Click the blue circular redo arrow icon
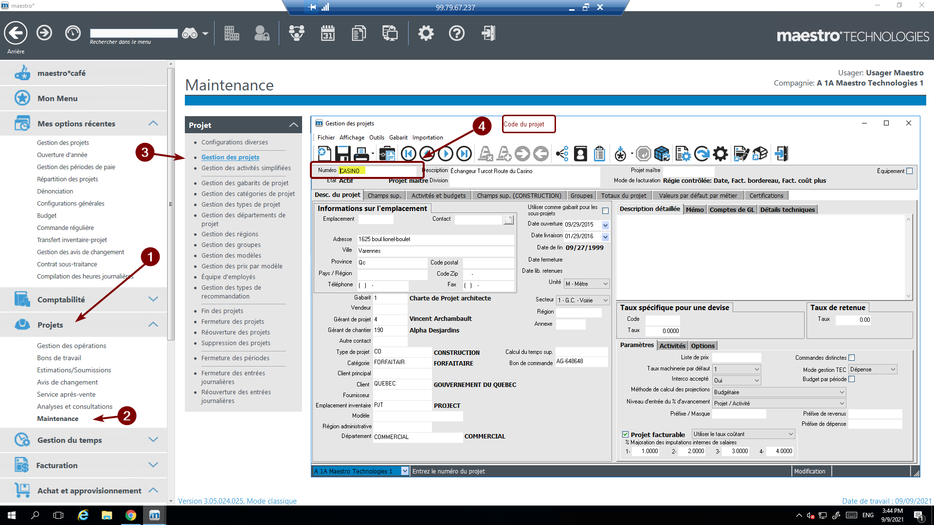Image resolution: width=934 pixels, height=525 pixels. (701, 154)
